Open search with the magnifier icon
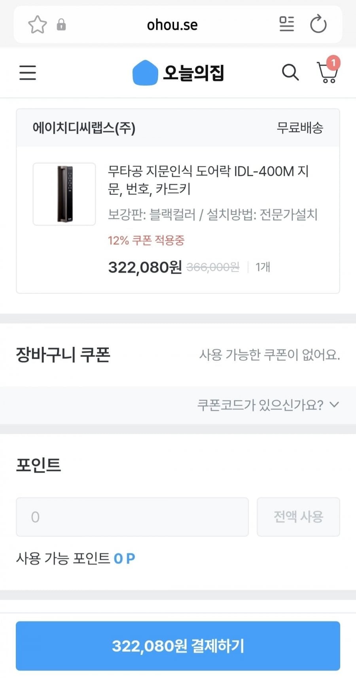356x678 pixels. 290,73
